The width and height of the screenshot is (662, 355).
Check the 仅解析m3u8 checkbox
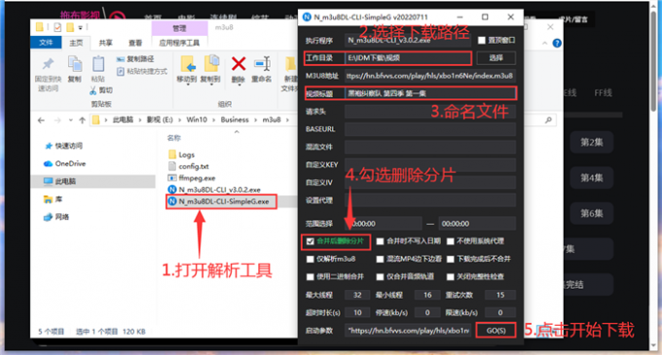point(311,260)
